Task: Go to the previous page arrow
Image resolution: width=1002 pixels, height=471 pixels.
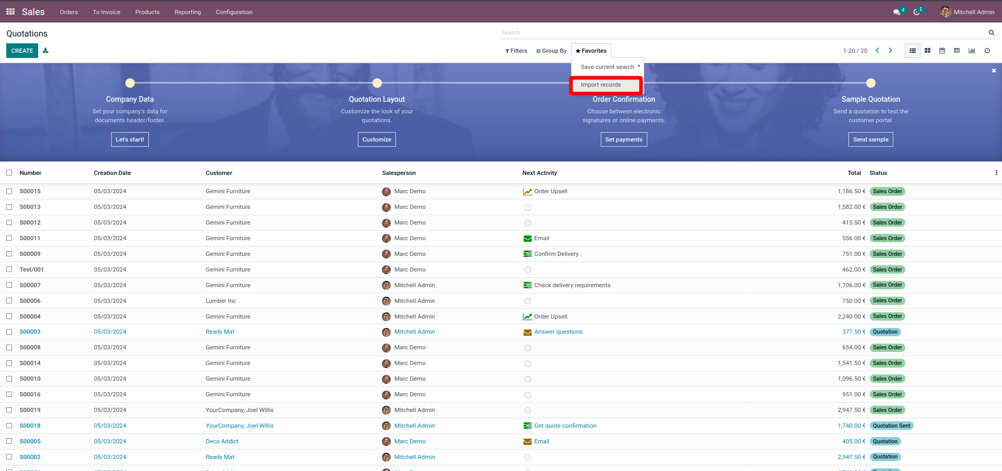Action: [878, 51]
